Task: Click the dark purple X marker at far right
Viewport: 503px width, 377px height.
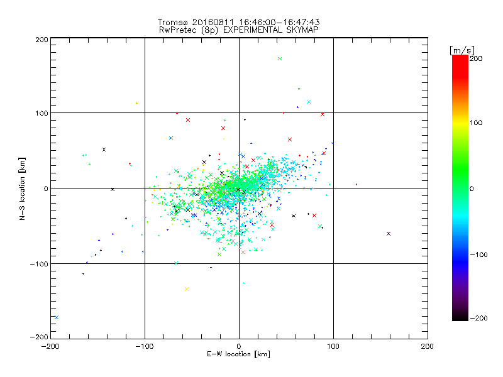Action: coord(389,234)
